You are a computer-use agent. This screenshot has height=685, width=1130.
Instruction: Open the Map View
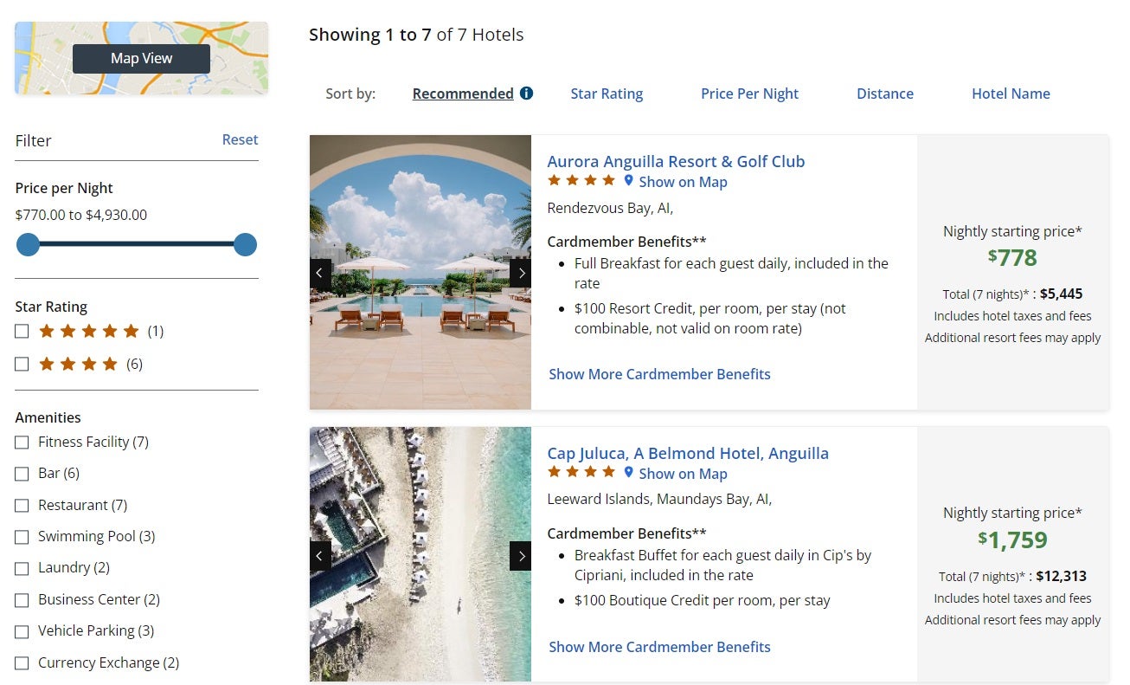141,59
